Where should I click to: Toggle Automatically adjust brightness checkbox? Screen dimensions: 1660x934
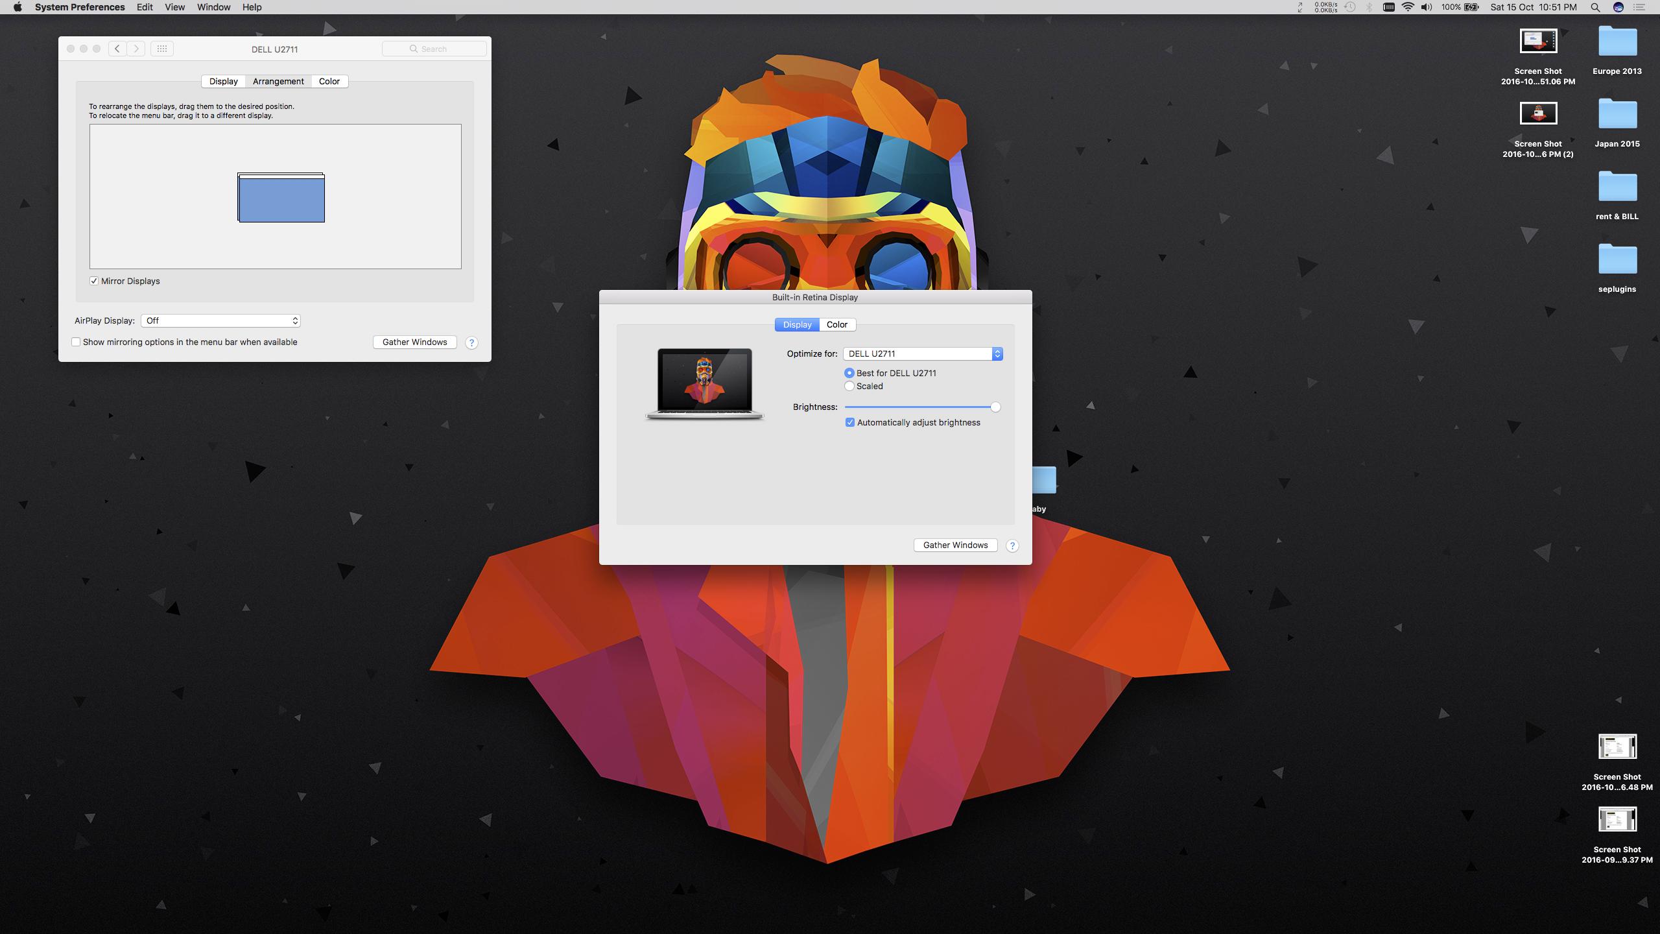click(x=850, y=422)
